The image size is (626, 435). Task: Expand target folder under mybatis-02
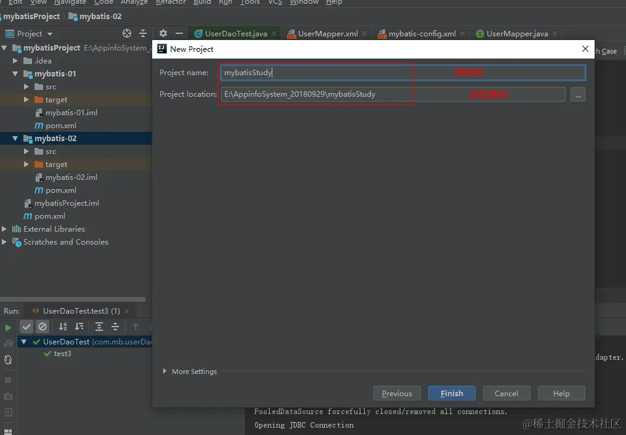pyautogui.click(x=26, y=164)
